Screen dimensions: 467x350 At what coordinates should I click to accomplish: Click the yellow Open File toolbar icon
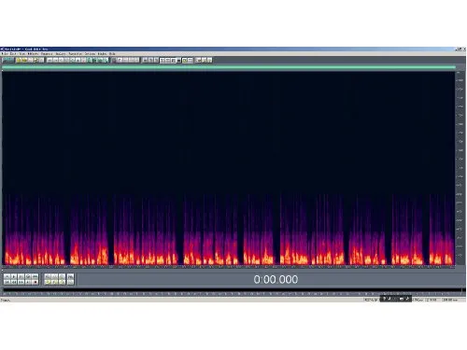[x=19, y=60]
